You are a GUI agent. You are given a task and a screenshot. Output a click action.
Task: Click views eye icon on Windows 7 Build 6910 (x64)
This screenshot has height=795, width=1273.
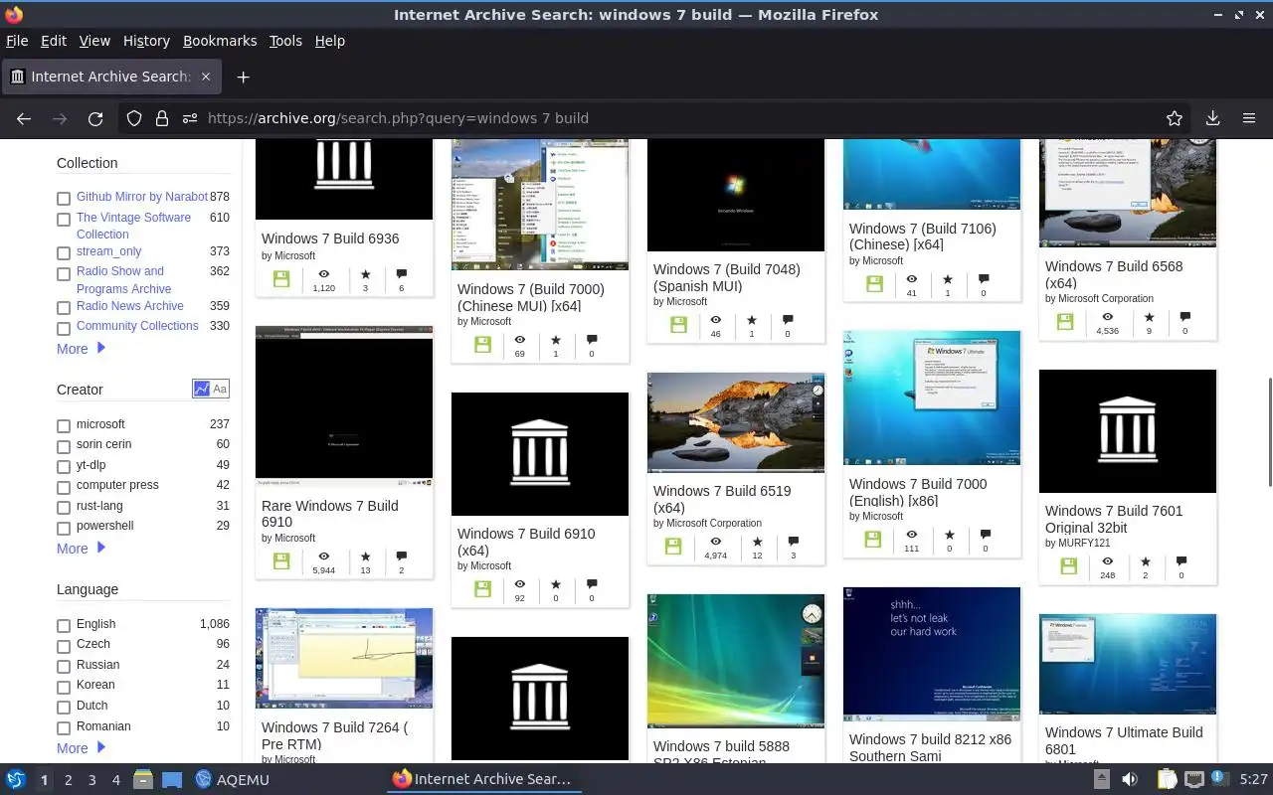pos(519,584)
